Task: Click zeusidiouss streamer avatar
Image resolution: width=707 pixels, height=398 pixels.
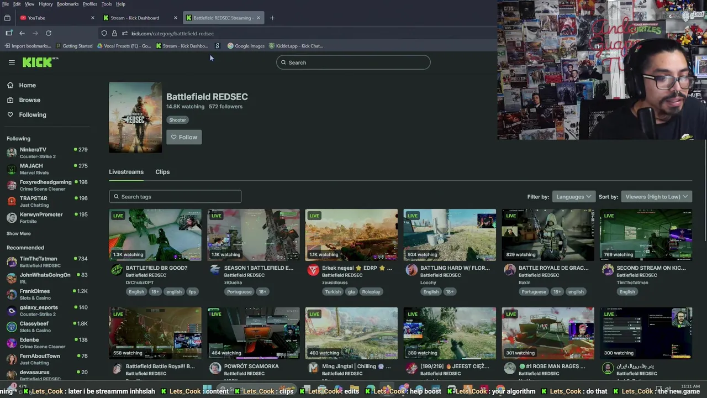Action: (313, 270)
